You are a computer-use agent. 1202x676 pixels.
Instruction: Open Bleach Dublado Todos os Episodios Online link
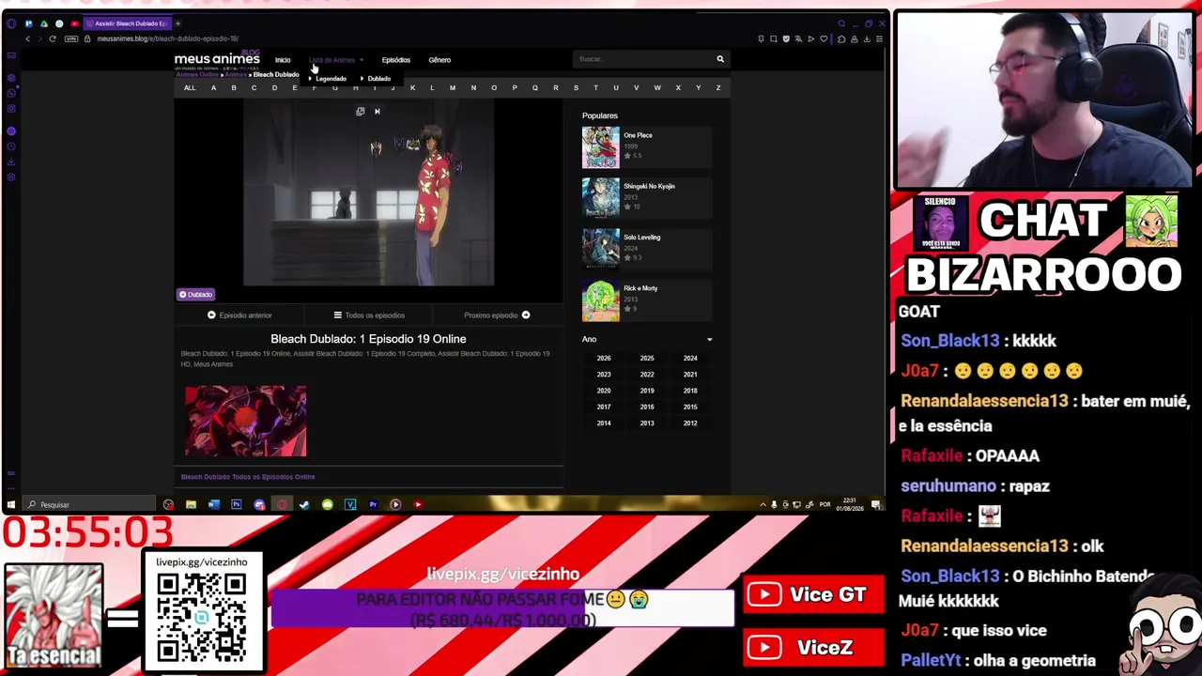pyautogui.click(x=248, y=477)
